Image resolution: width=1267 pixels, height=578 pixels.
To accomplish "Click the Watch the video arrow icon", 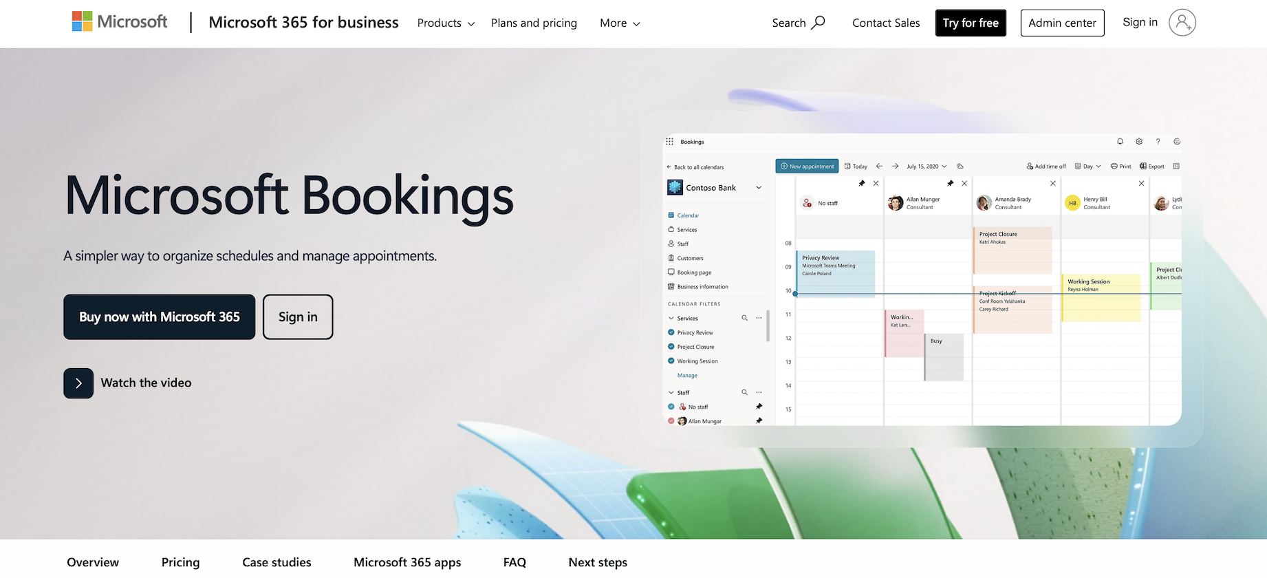I will point(78,383).
